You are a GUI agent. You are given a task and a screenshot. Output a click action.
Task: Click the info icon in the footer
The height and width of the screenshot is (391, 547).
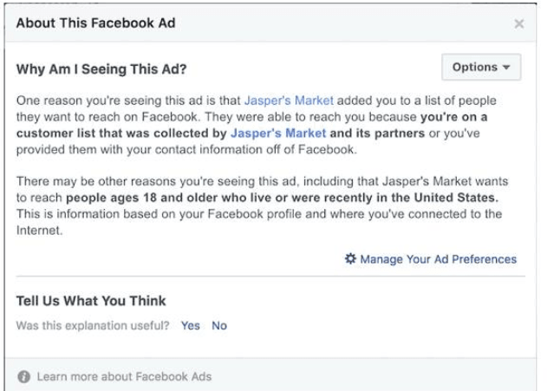23,377
